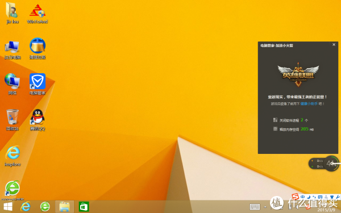The height and width of the screenshot is (213, 341).
Task: Toggle the 中 Chinese input mode
Action: 303,197
